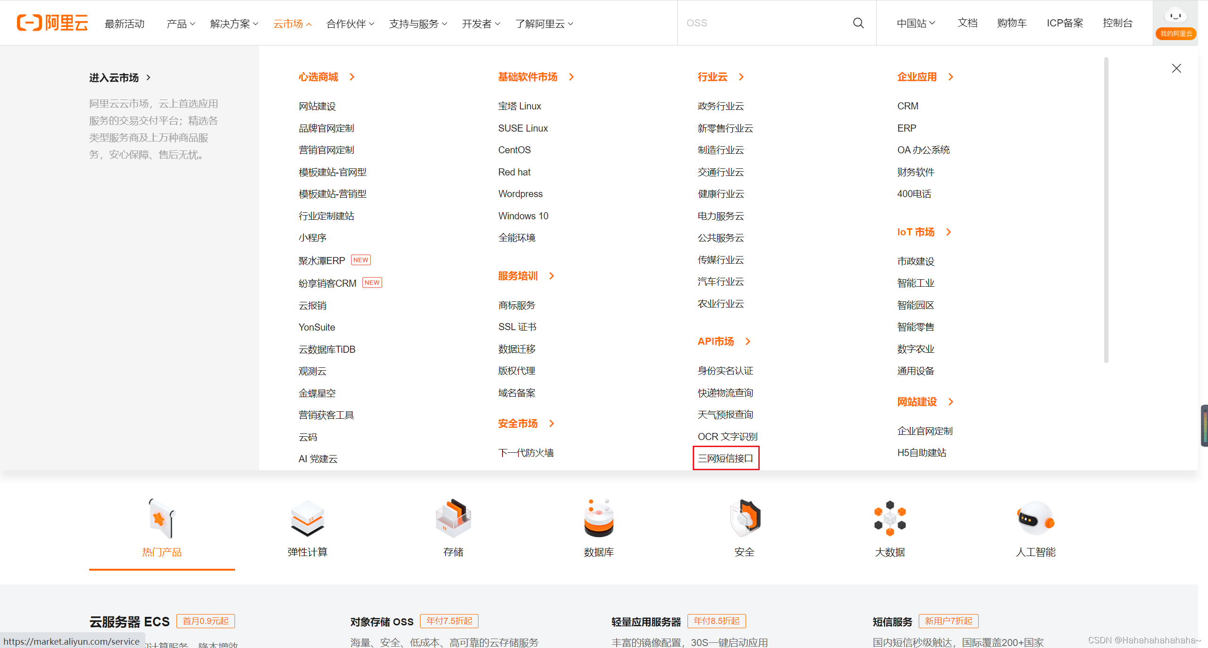Screen dimensions: 1208x648
Task: Click the Aliyun logo
Action: coord(52,23)
